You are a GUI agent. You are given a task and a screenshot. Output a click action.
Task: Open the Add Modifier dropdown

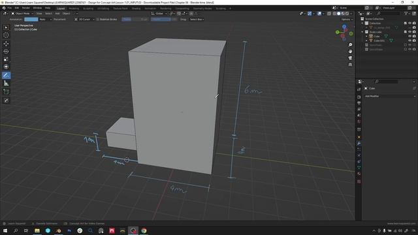pos(390,96)
